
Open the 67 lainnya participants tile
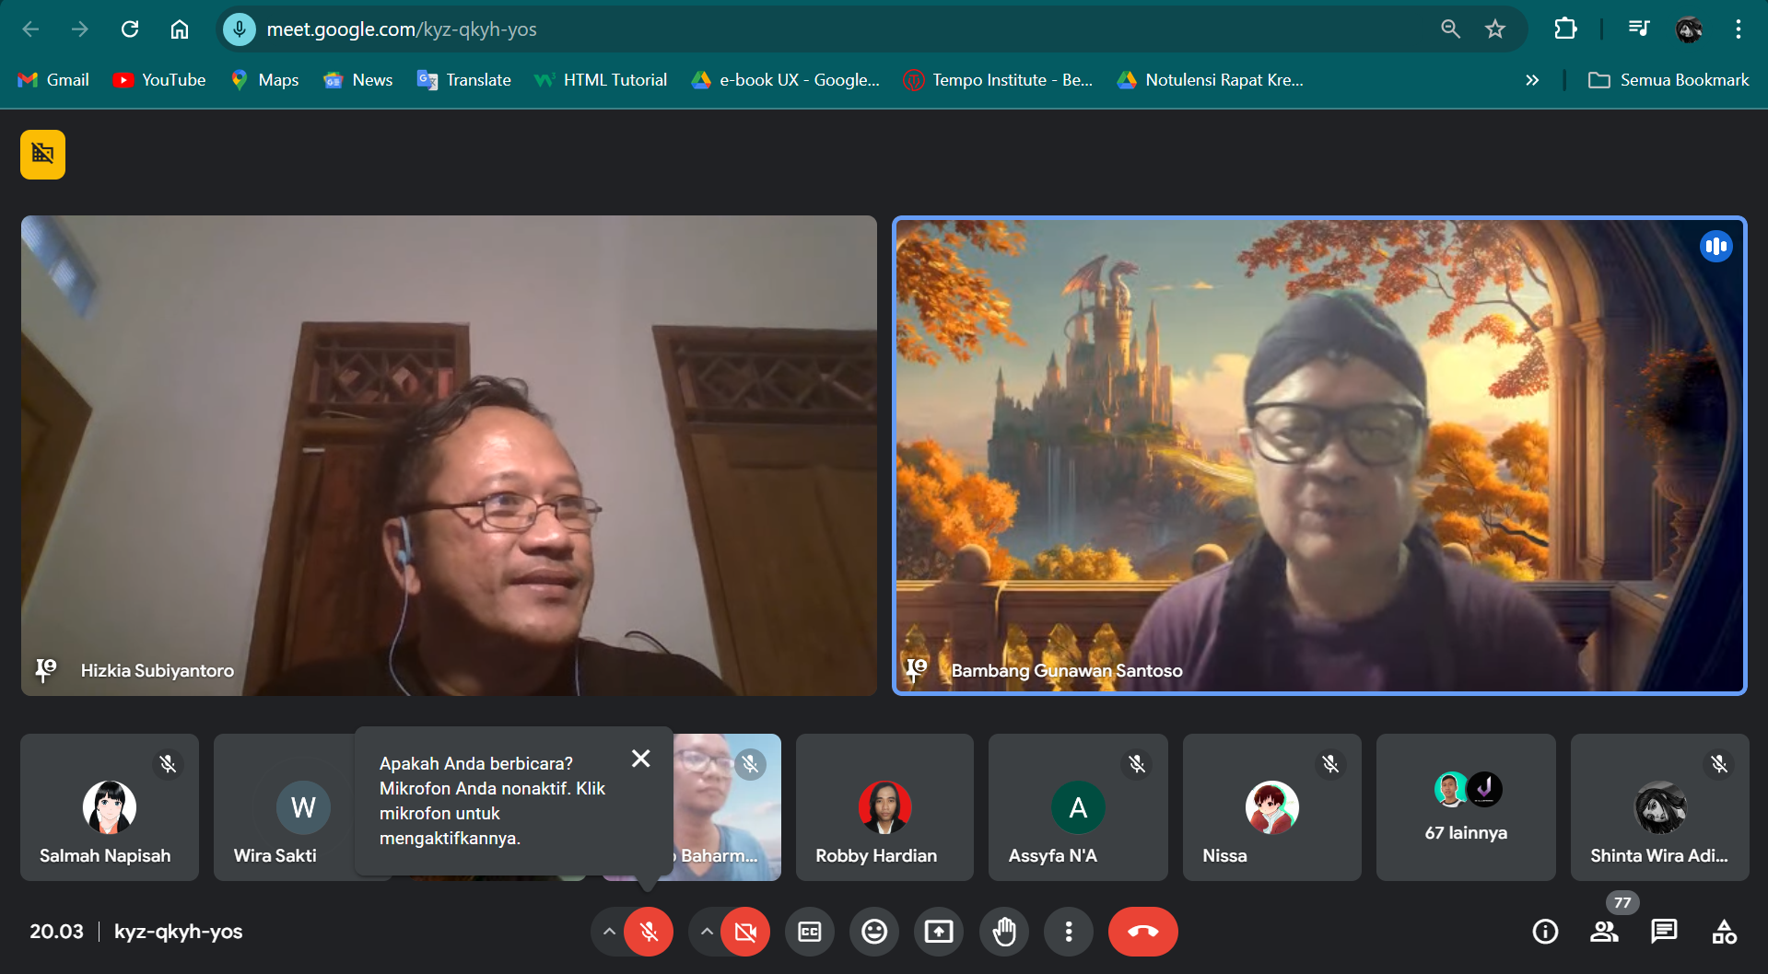[x=1466, y=806]
